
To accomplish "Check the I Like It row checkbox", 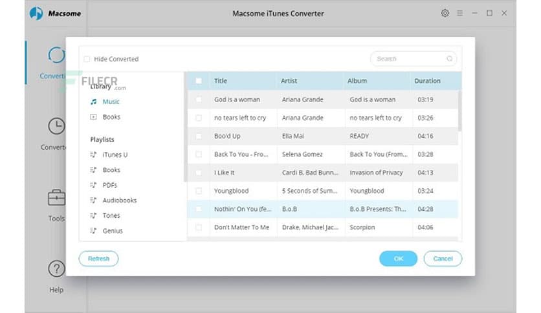I will 199,173.
